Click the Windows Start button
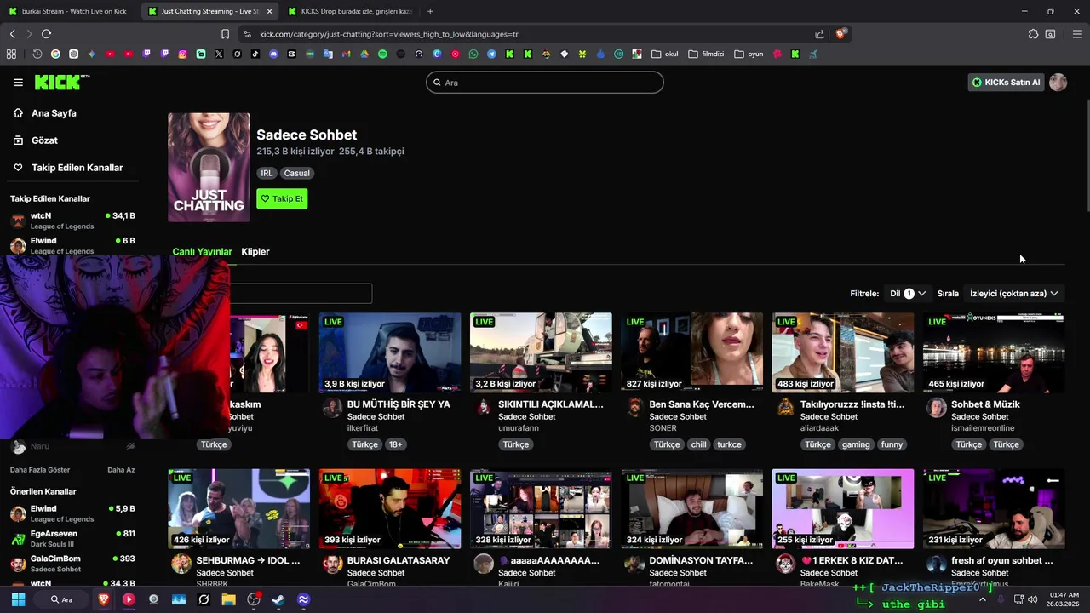 coord(18,599)
